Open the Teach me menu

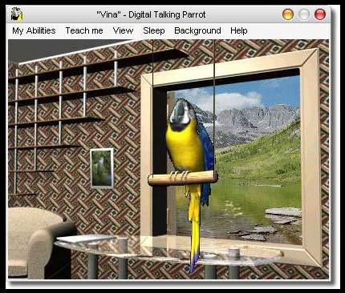tap(84, 30)
